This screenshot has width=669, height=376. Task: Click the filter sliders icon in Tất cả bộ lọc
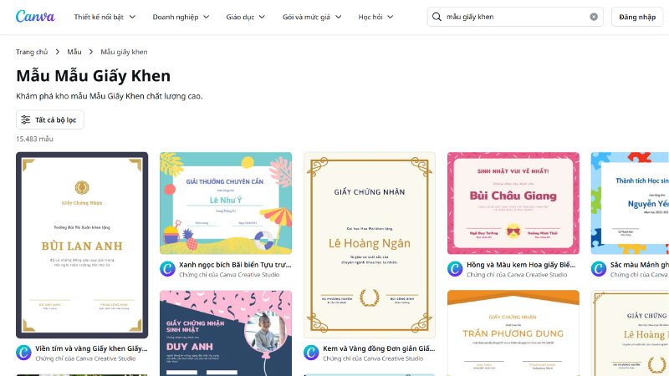point(26,119)
